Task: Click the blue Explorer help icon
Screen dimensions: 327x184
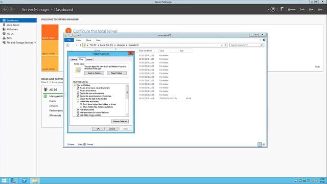Action: pyautogui.click(x=264, y=40)
